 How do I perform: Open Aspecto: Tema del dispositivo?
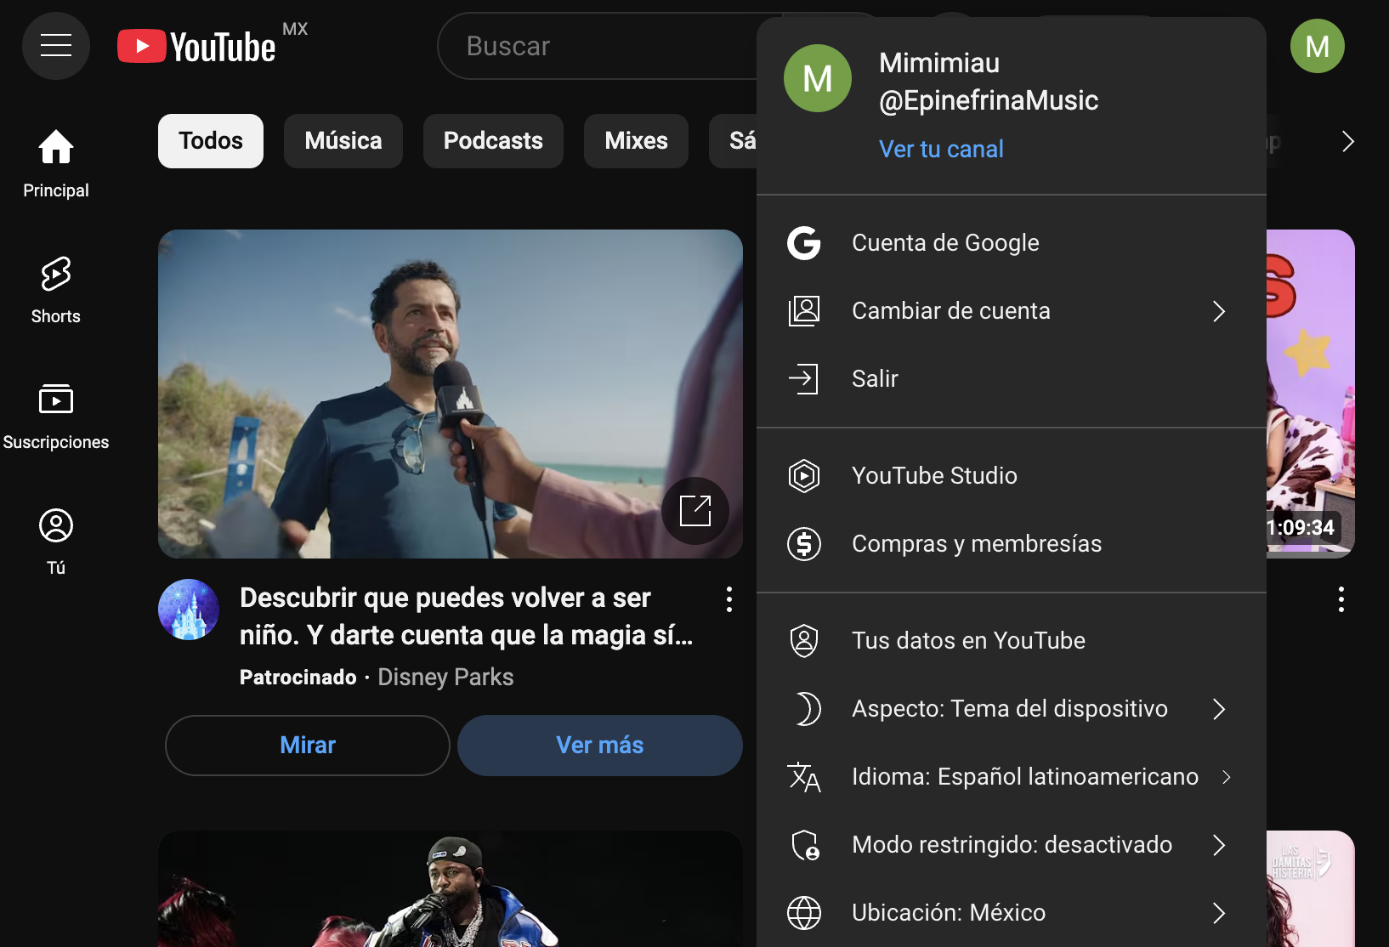click(x=1012, y=709)
